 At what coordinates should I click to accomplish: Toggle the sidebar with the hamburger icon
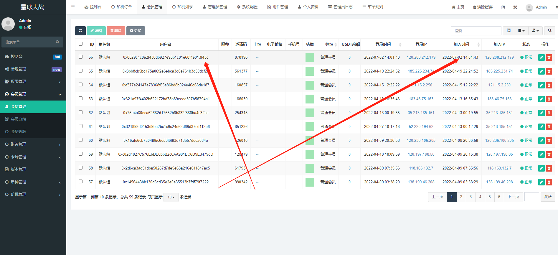(x=73, y=7)
